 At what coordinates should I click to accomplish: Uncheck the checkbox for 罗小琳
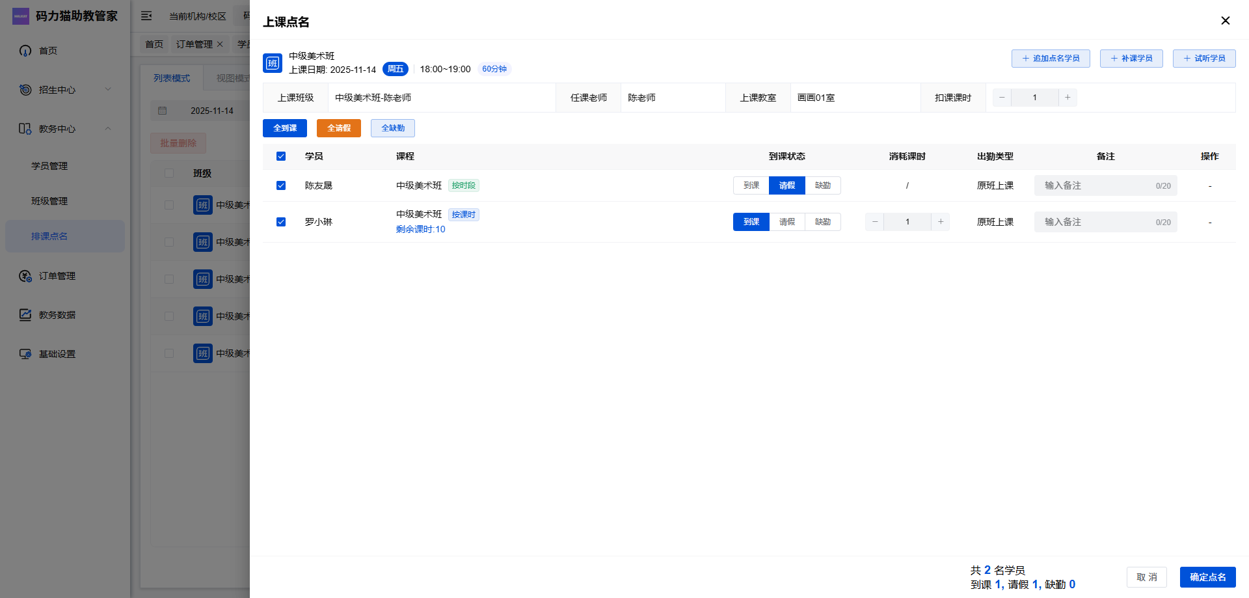tap(281, 222)
